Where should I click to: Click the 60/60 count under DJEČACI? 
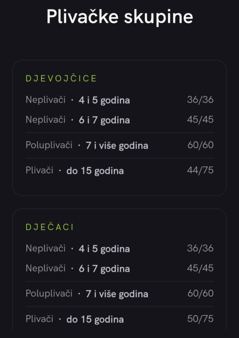(x=200, y=293)
